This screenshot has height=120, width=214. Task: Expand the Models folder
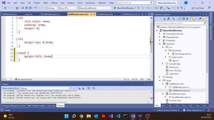point(160,77)
